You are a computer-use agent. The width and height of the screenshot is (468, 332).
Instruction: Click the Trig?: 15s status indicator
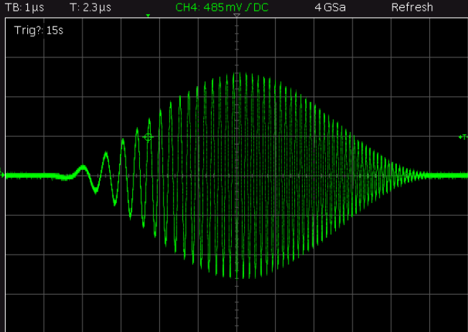(35, 31)
